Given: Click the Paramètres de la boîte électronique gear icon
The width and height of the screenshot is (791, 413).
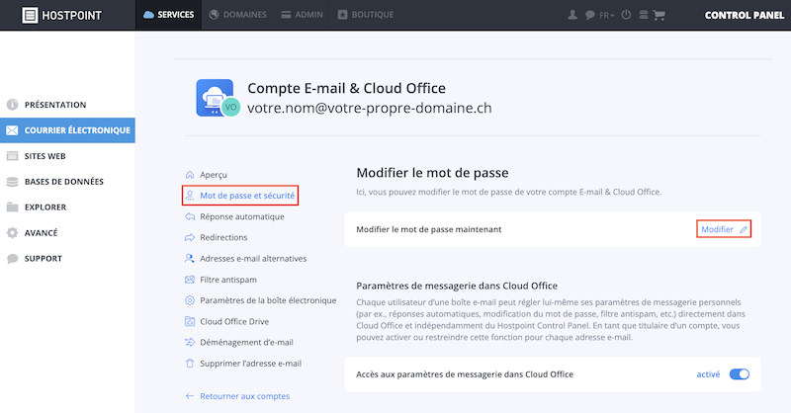Looking at the screenshot, I should click(x=190, y=300).
